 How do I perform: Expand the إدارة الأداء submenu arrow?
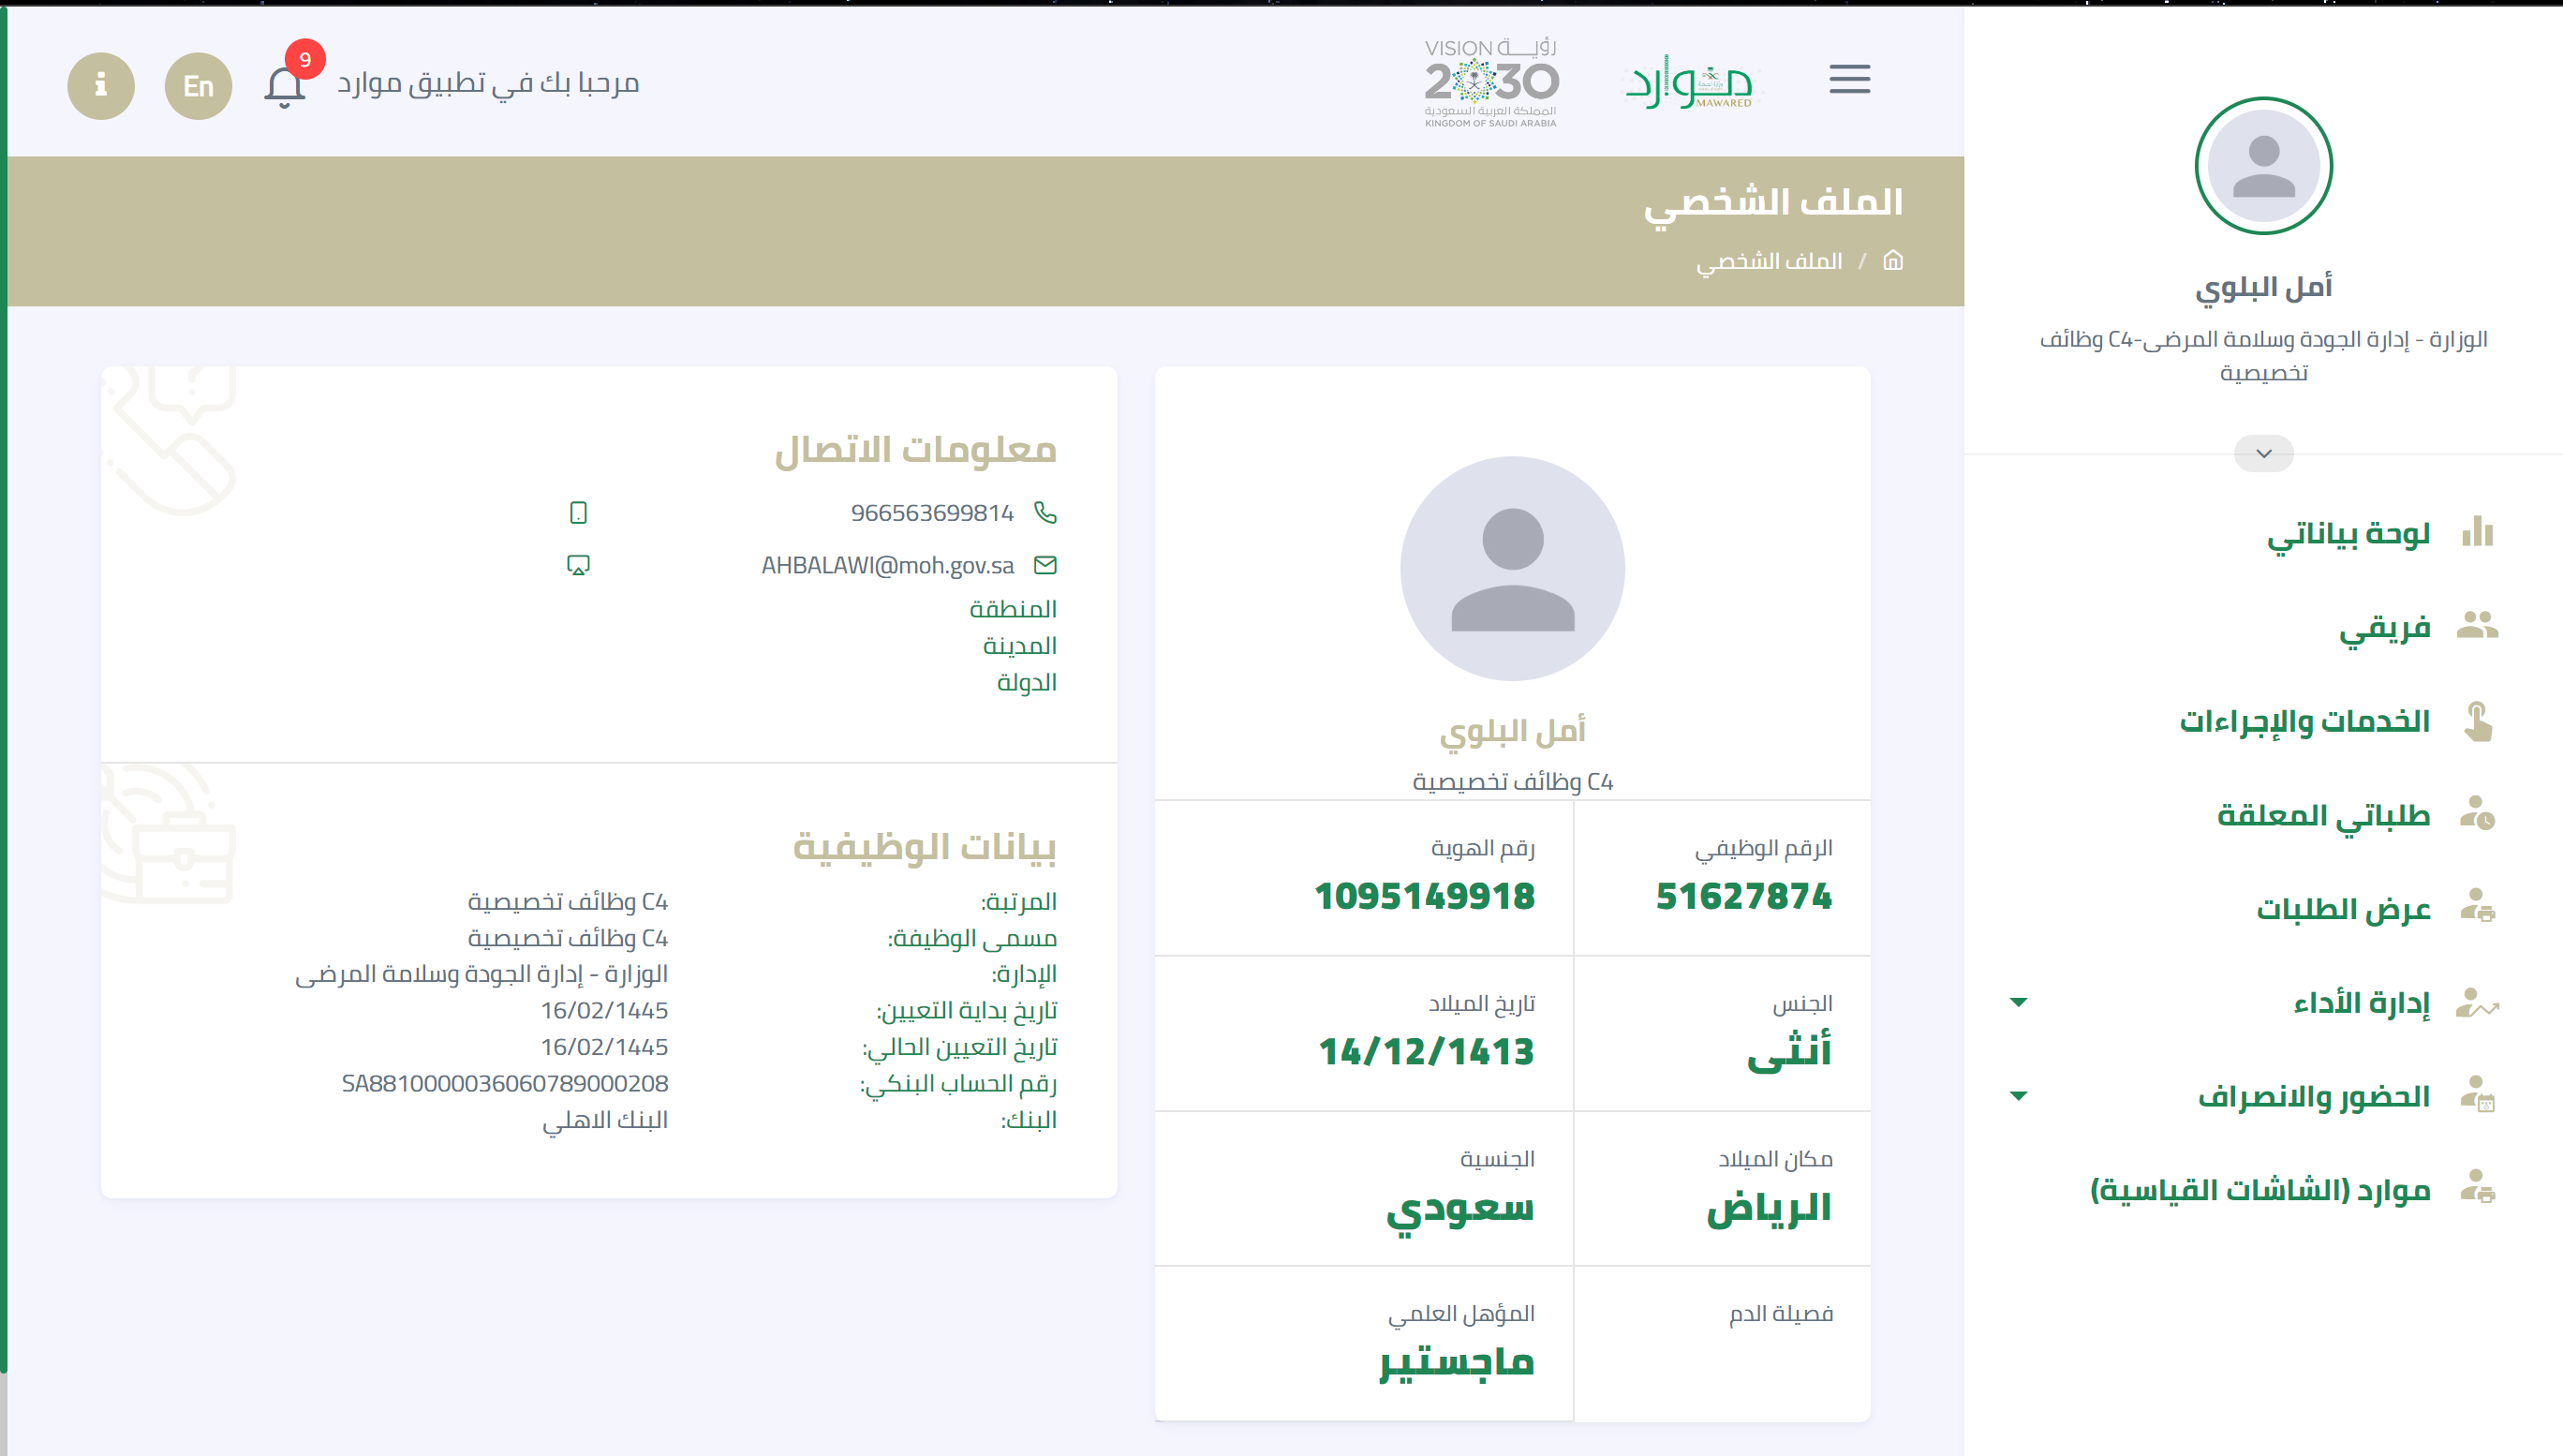click(x=2018, y=1002)
